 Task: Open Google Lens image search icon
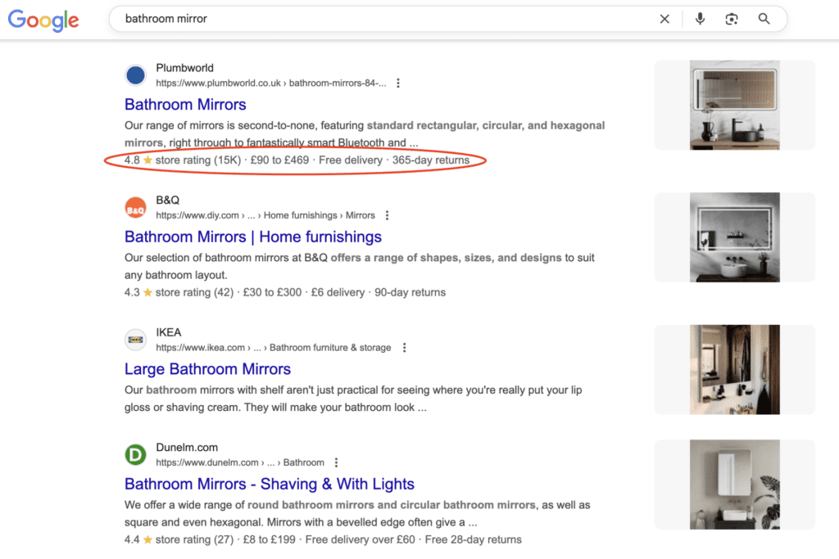tap(731, 18)
